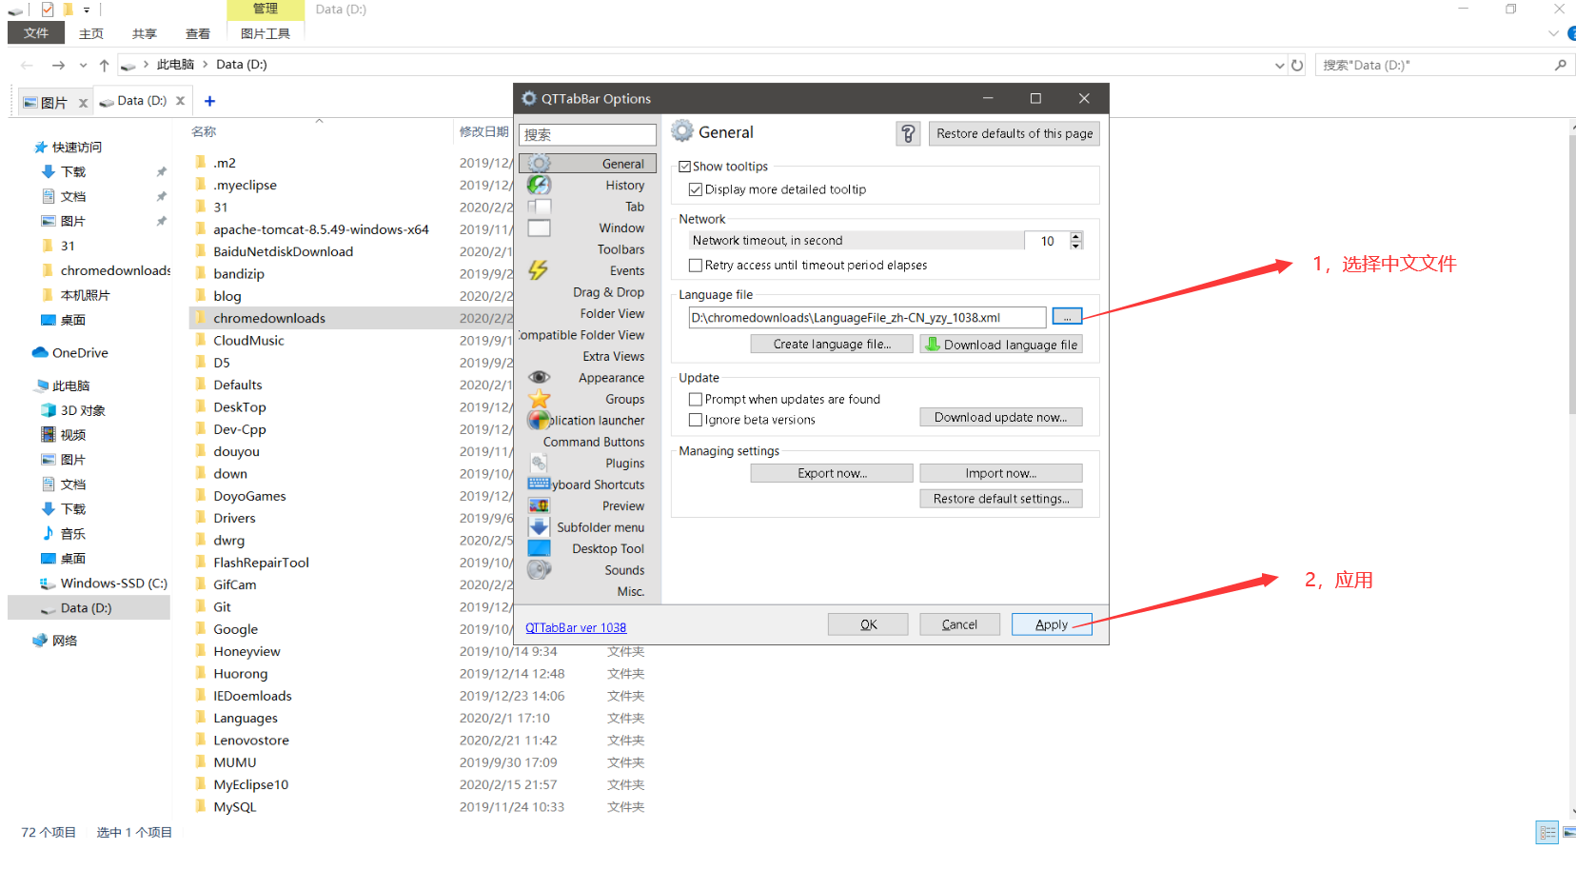Enable Retry access until timeout period elapses
The height and width of the screenshot is (870, 1576).
(x=696, y=265)
